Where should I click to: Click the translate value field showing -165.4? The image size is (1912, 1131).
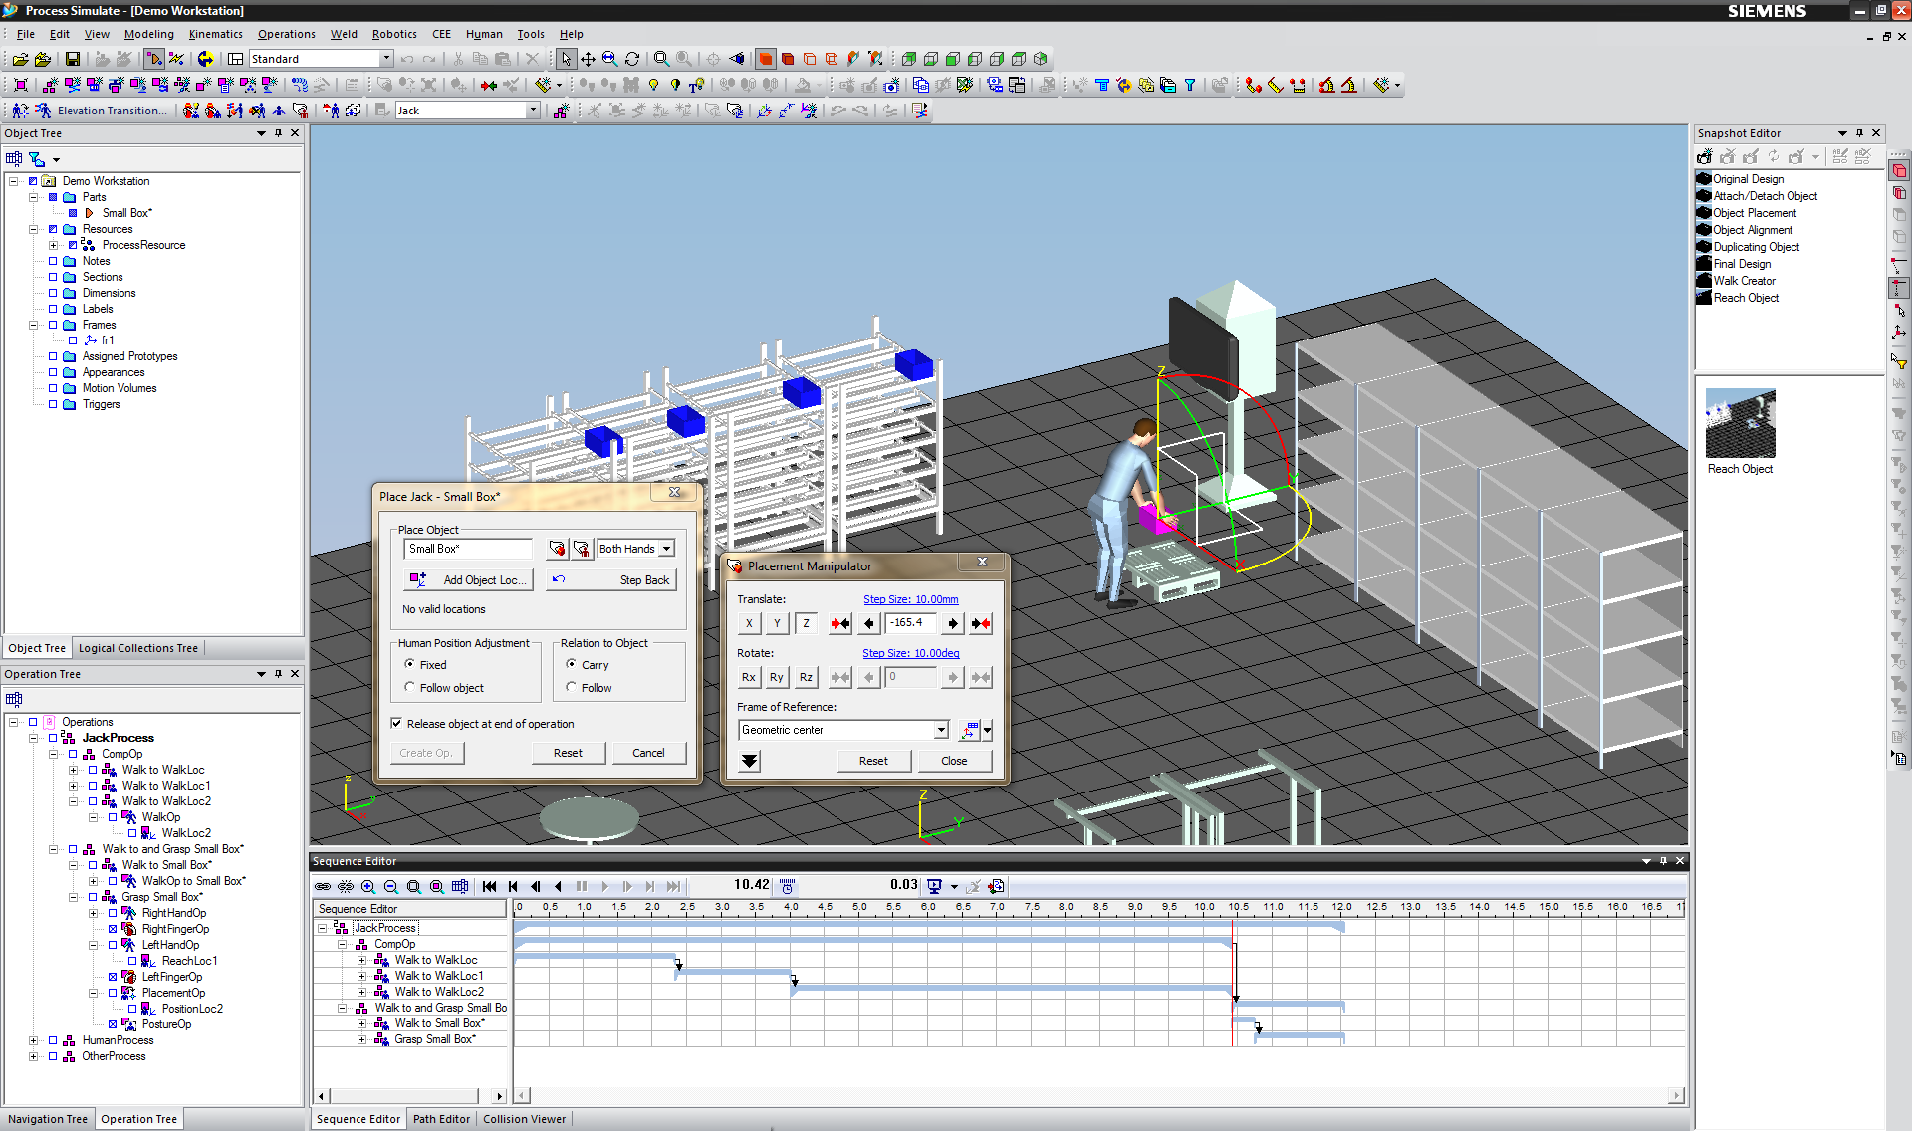click(910, 623)
